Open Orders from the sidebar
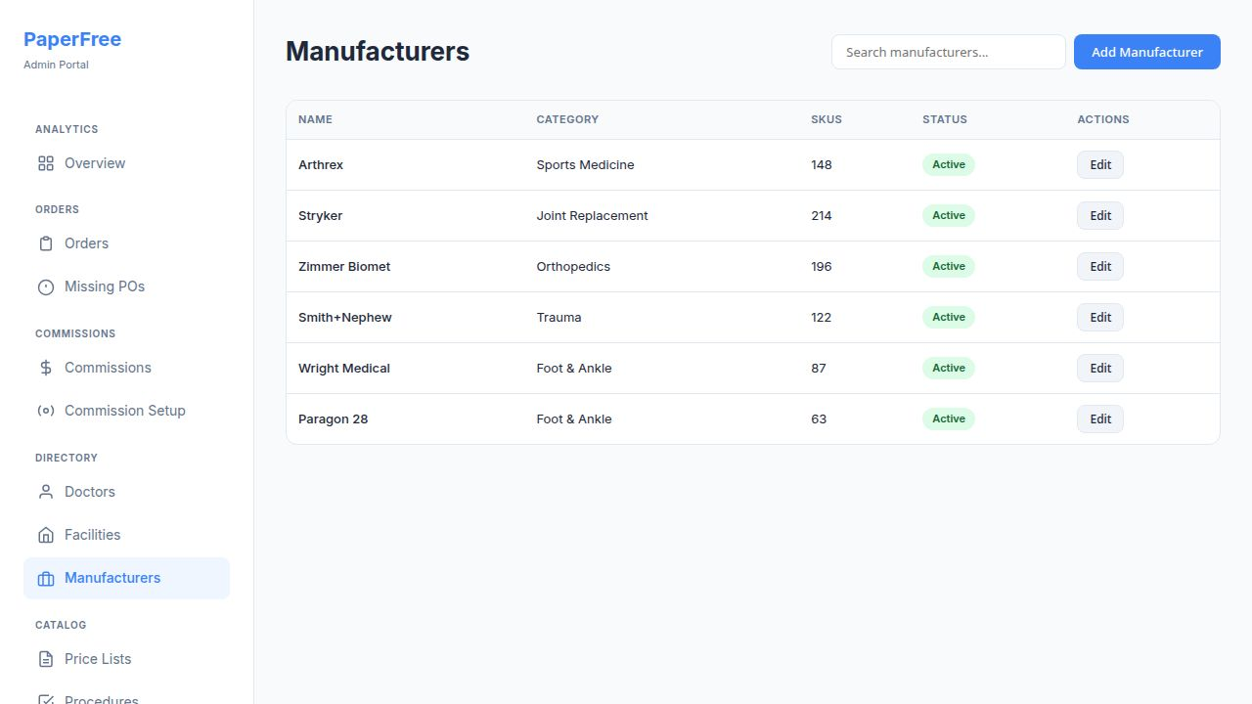The height and width of the screenshot is (704, 1252). coord(86,243)
